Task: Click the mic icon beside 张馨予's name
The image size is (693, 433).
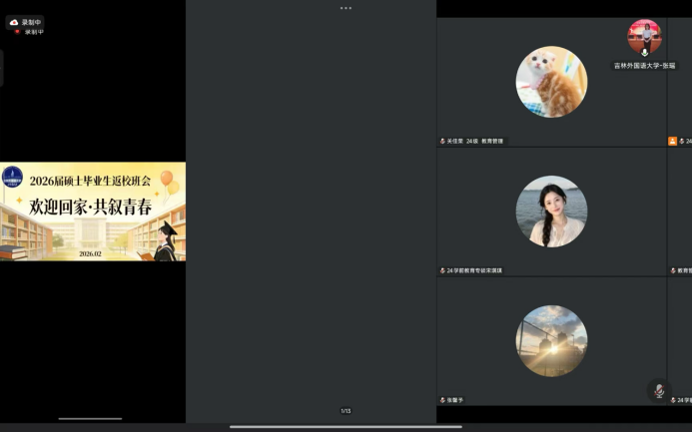Action: pyautogui.click(x=442, y=400)
